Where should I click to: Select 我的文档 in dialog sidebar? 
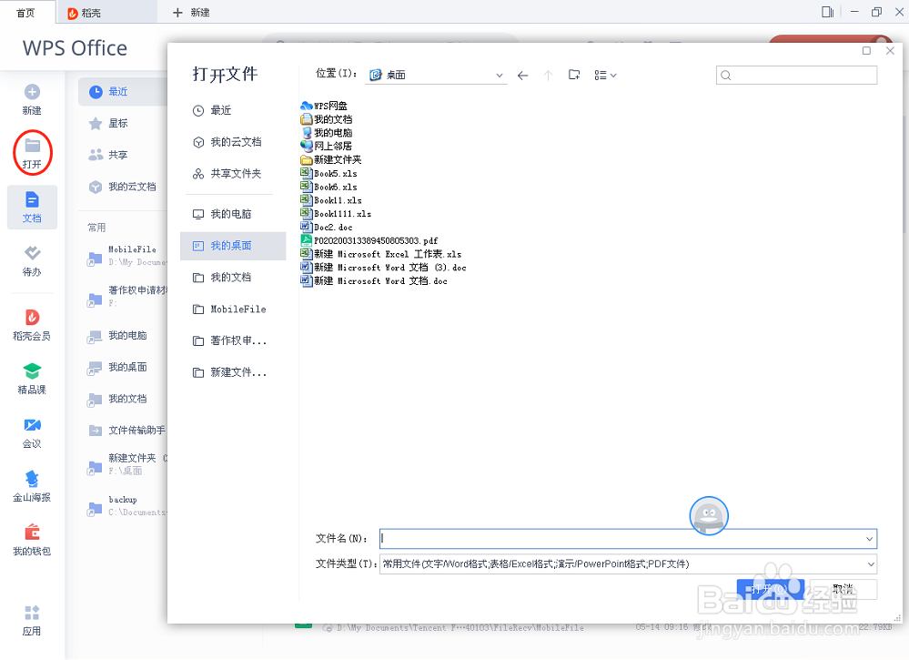pyautogui.click(x=232, y=278)
